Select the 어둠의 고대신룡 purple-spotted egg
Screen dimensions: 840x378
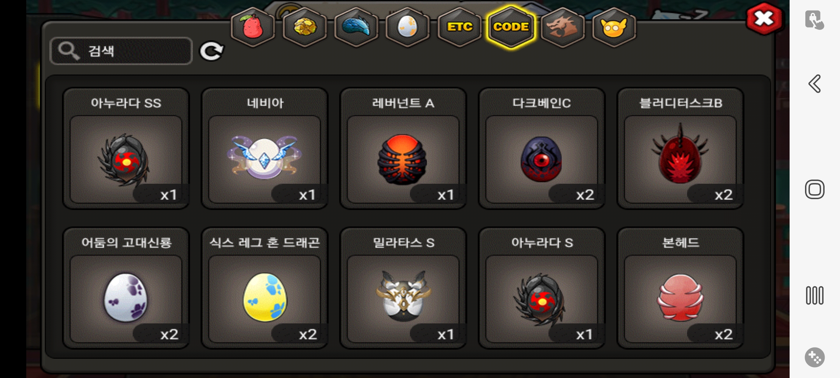[x=126, y=288]
